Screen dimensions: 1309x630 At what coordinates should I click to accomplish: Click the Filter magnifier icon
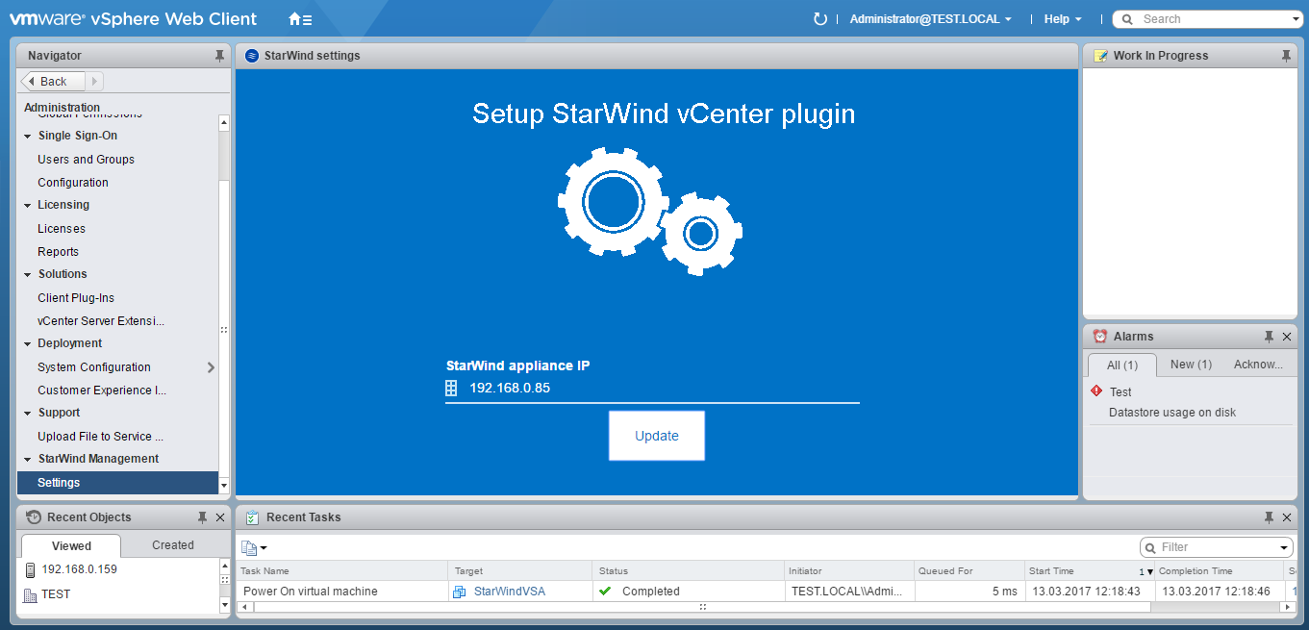point(1150,547)
